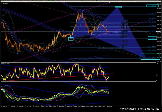Click the 16 Jul 2015 date on the time axis
Screen dimensions: 162x112
pos(4,106)
